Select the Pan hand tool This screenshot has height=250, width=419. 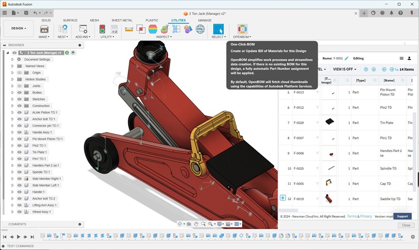click(196, 224)
